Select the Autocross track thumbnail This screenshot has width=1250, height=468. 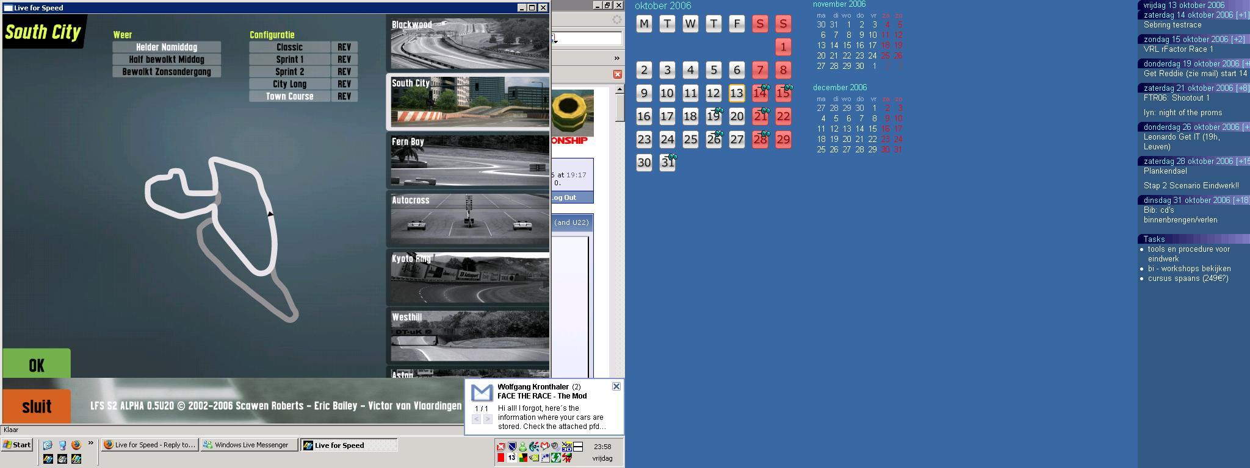[x=469, y=219]
